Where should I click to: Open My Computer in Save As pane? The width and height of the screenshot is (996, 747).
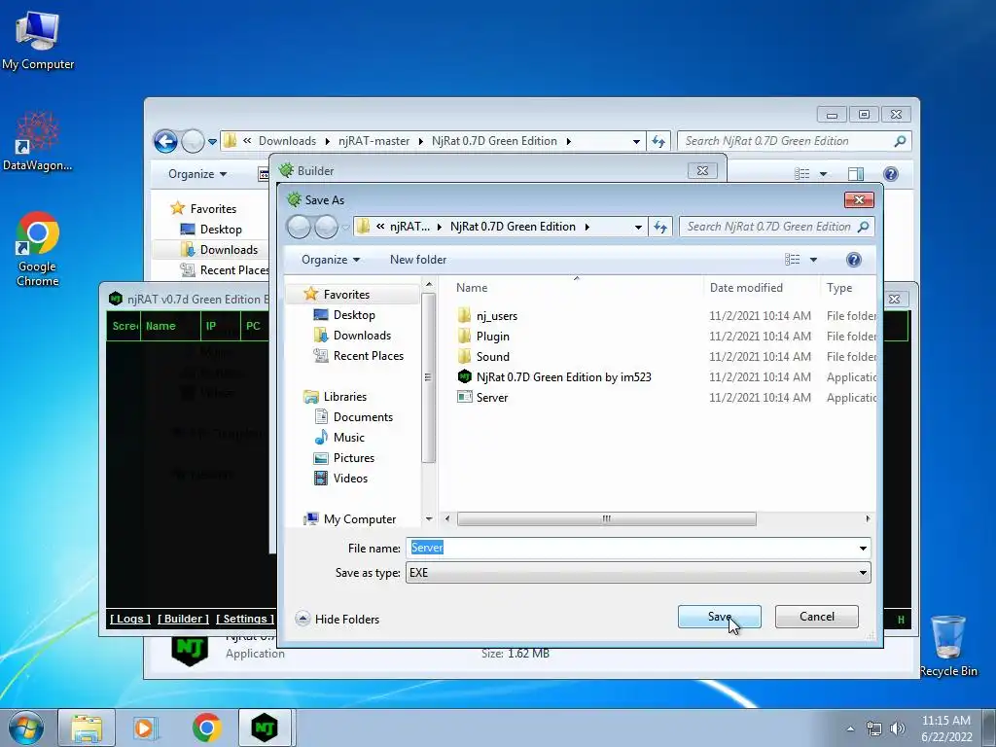pyautogui.click(x=360, y=519)
